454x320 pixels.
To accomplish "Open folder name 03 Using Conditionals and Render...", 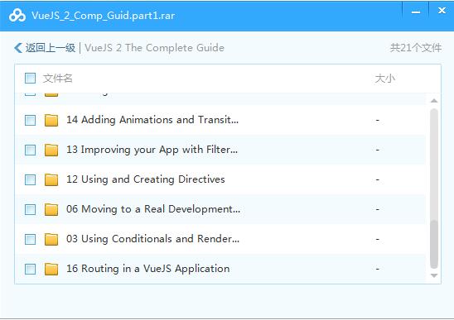I will coord(153,239).
